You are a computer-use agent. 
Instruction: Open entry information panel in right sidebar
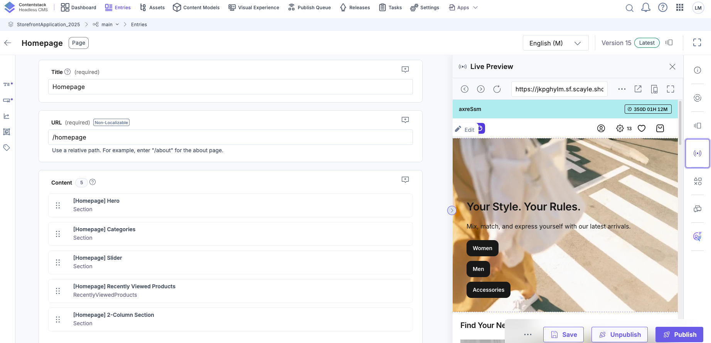click(x=698, y=70)
